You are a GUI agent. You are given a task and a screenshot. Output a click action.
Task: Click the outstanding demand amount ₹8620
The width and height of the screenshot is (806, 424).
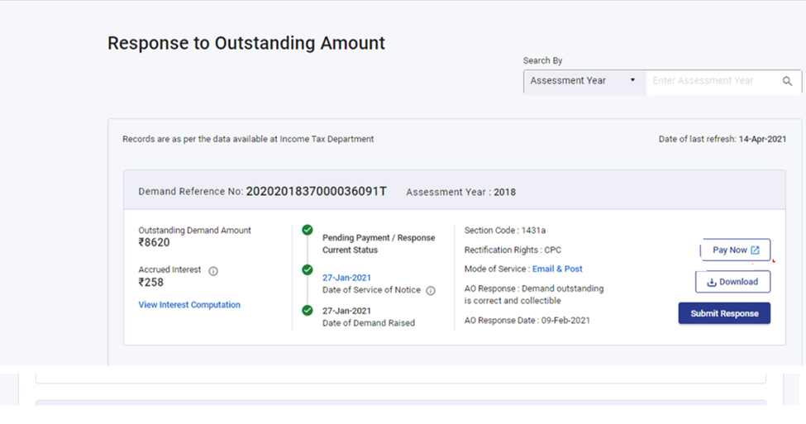pyautogui.click(x=155, y=243)
